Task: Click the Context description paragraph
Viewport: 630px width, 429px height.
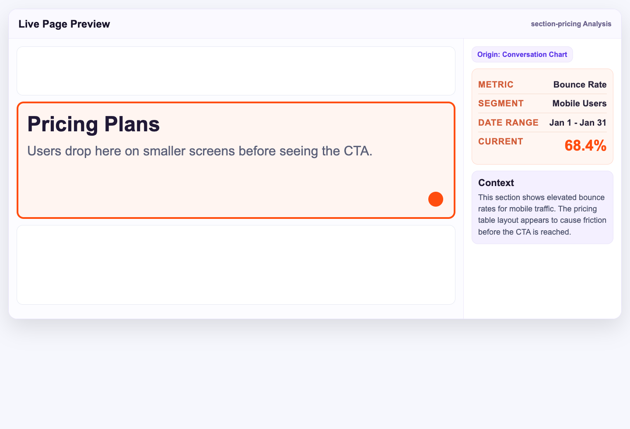Action: tap(542, 214)
